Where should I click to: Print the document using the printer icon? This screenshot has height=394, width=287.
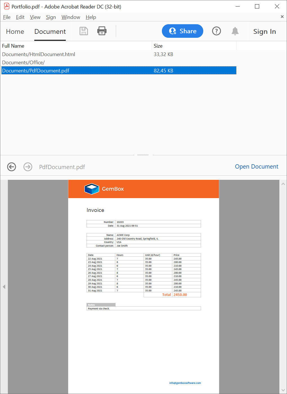[102, 31]
